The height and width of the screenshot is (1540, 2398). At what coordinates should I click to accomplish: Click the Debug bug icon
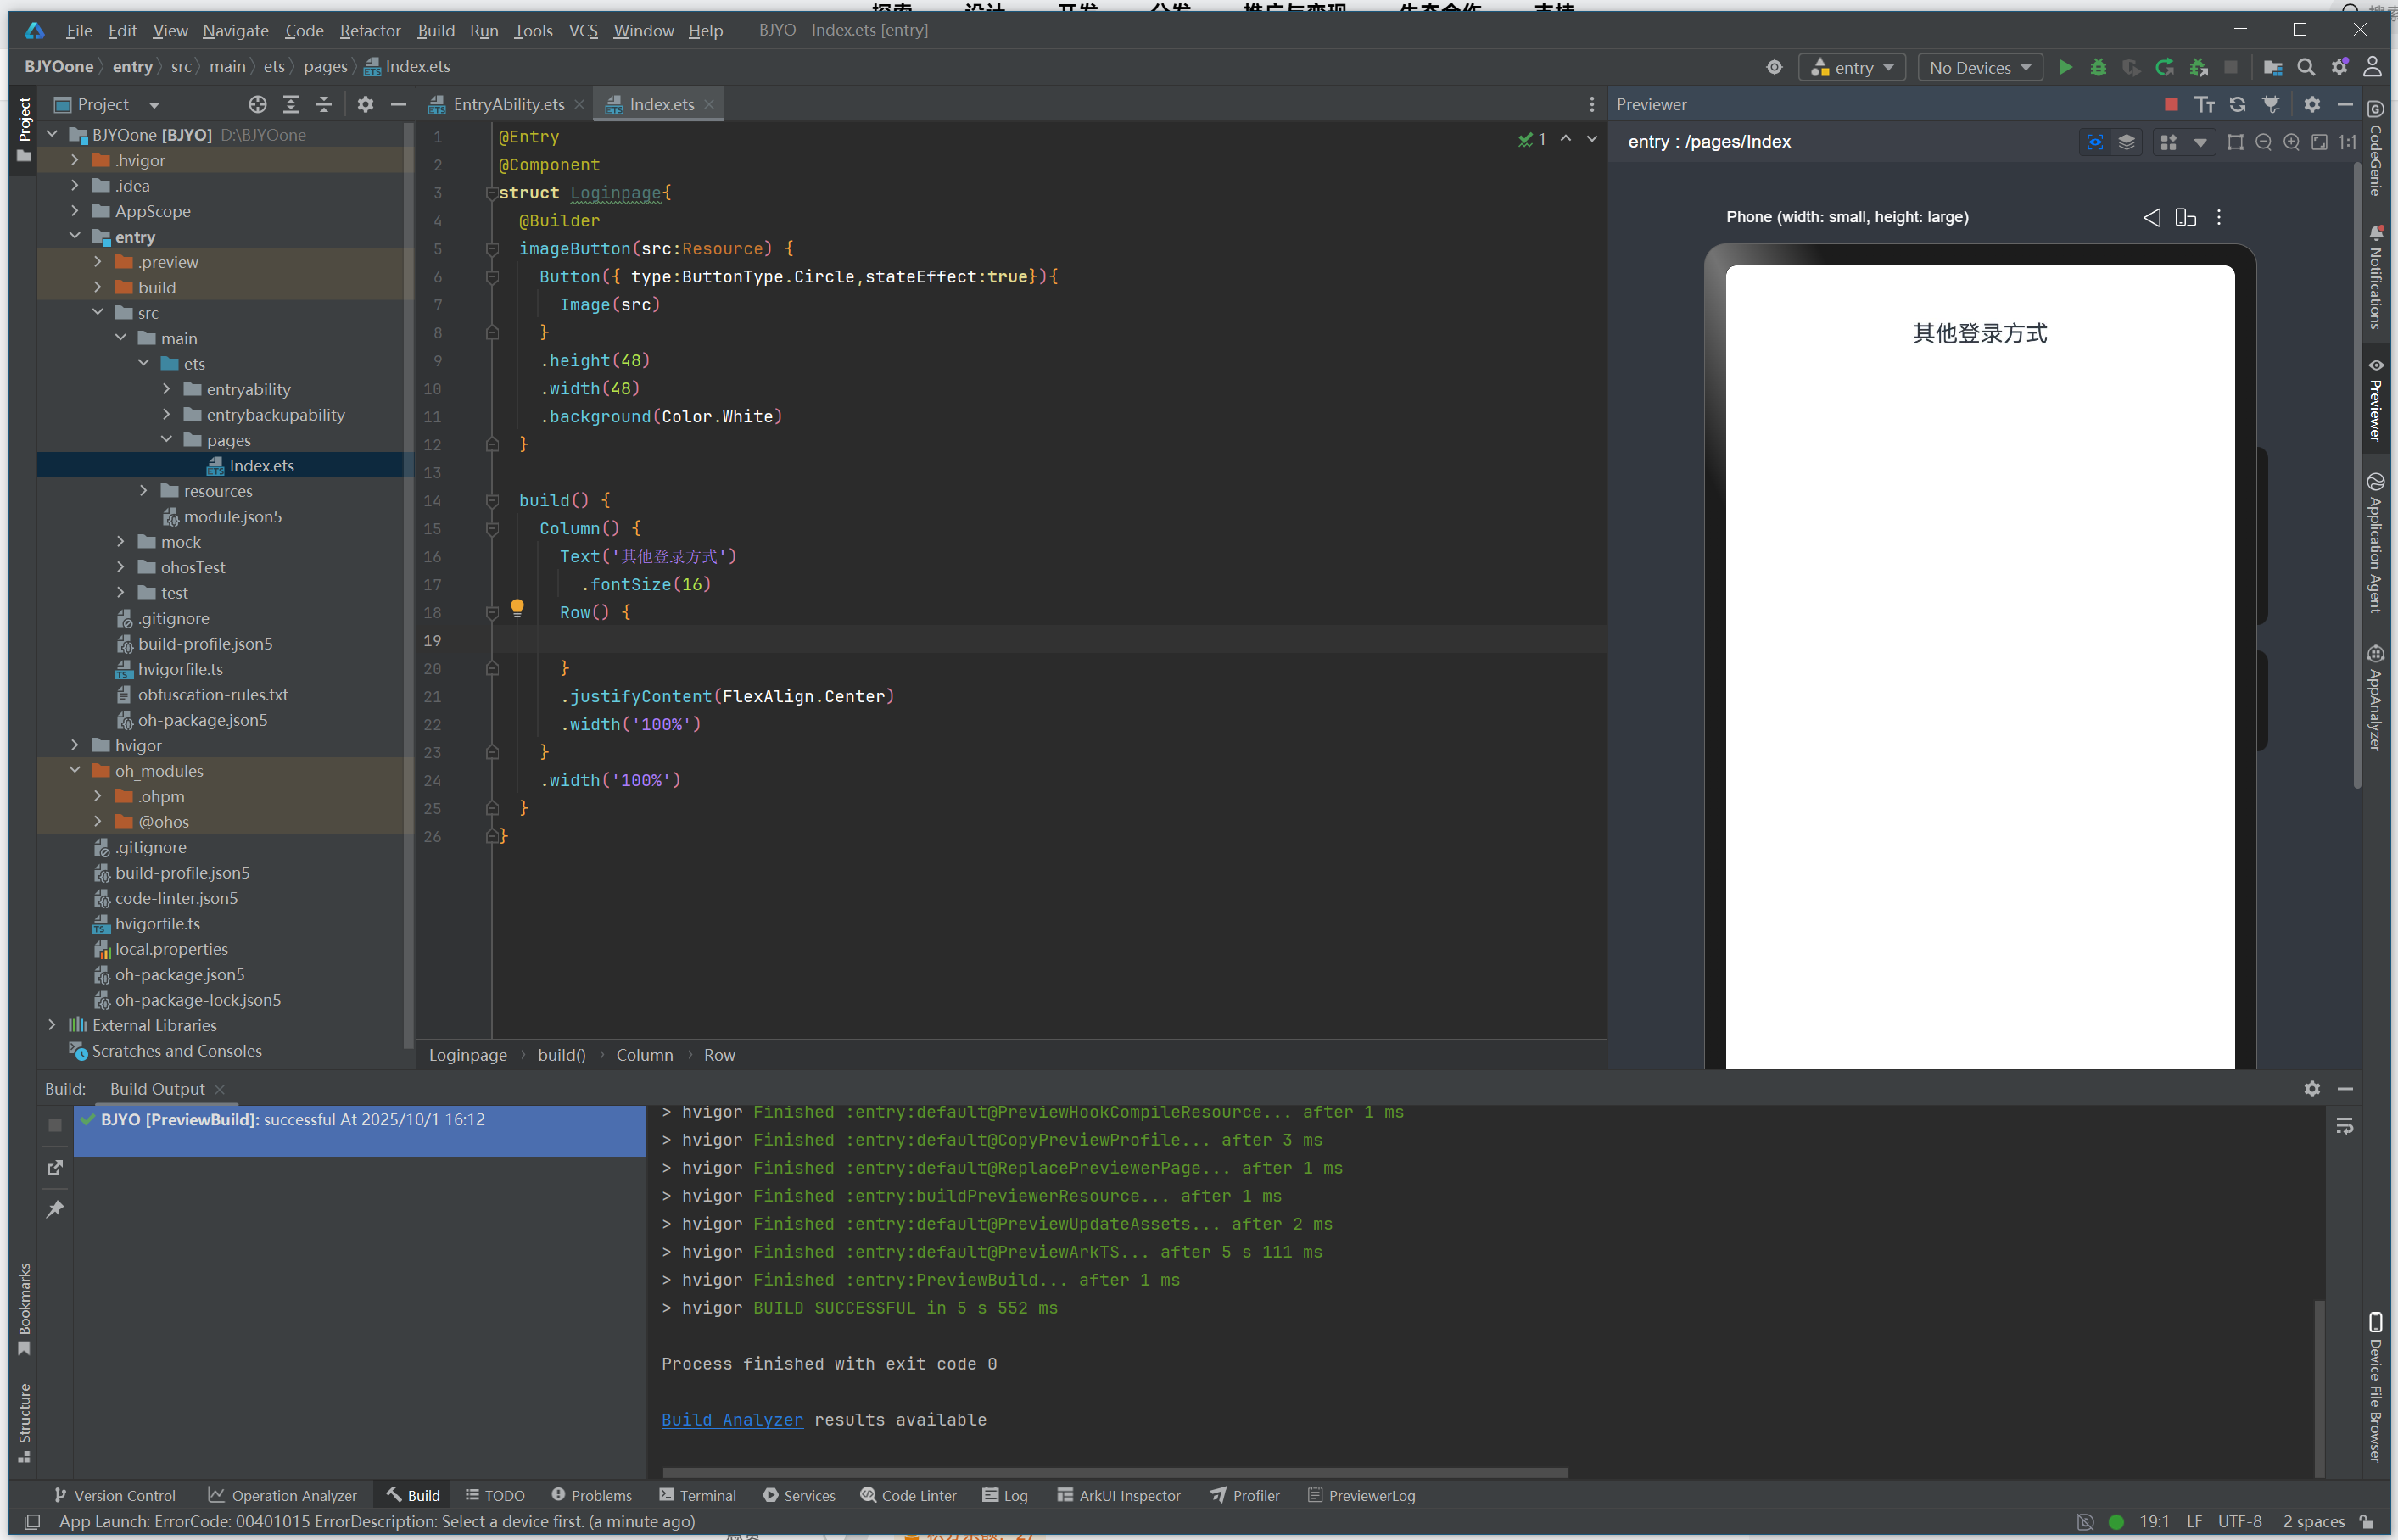click(2098, 67)
